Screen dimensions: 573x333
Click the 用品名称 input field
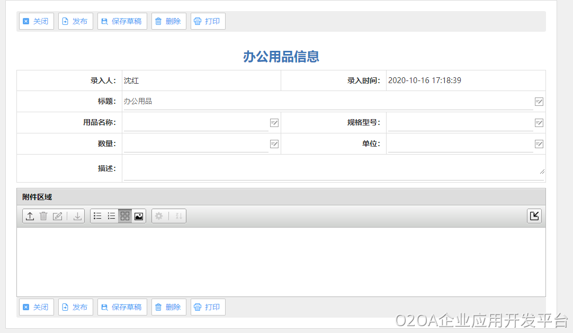(196, 123)
